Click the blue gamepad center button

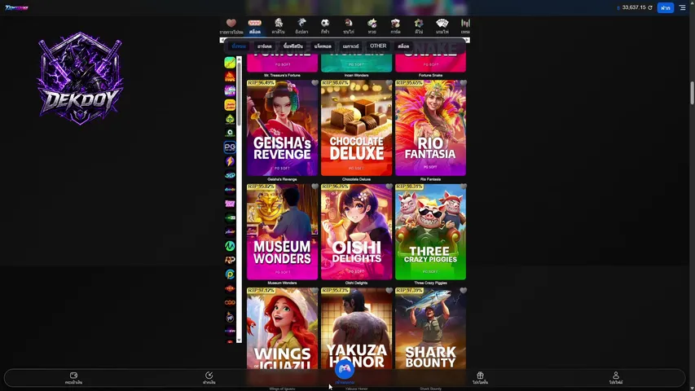click(345, 369)
